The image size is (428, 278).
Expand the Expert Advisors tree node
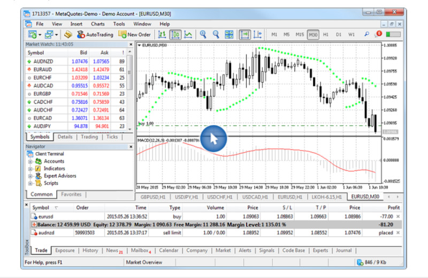[x=30, y=176]
